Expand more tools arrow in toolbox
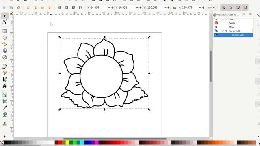Viewport: 260px width, 146px height. click(4, 137)
